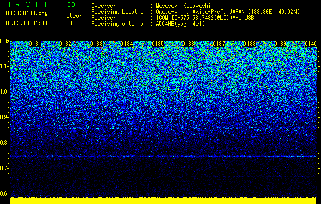Click the Ogata-vill. Akita-Pref. JAPAN location text

pyautogui.click(x=228, y=12)
